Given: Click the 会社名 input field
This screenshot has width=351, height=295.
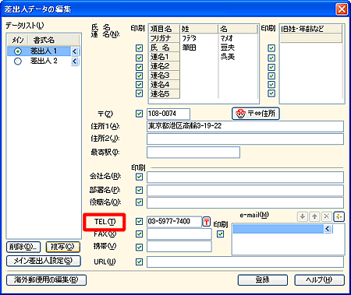Looking at the screenshot, I should click(245, 177).
